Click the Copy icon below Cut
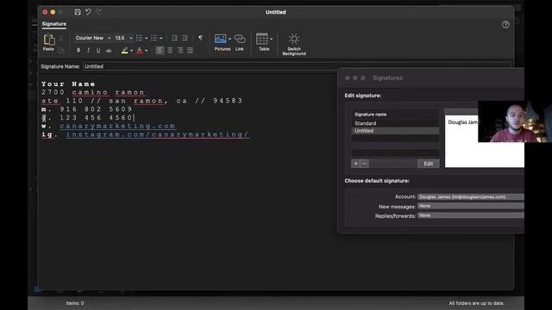The image size is (552, 310). click(60, 50)
